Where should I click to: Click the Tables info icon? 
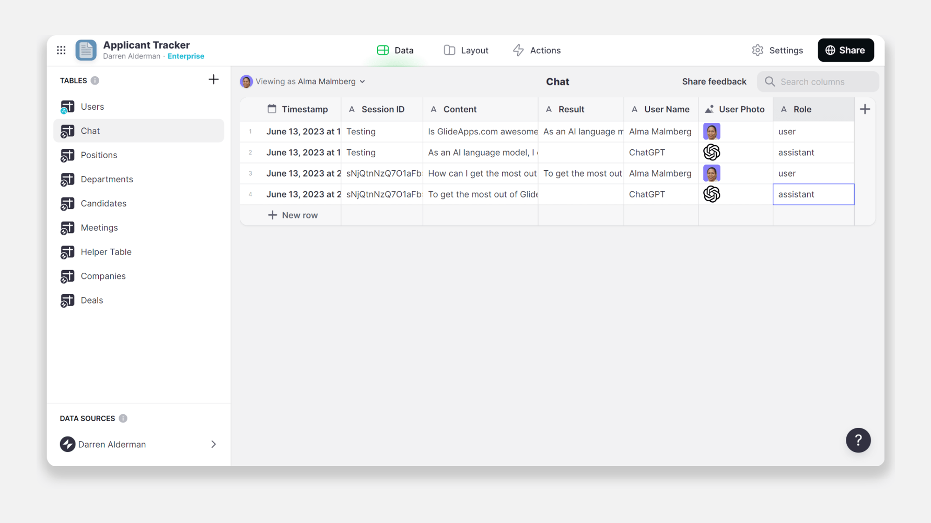click(x=95, y=80)
